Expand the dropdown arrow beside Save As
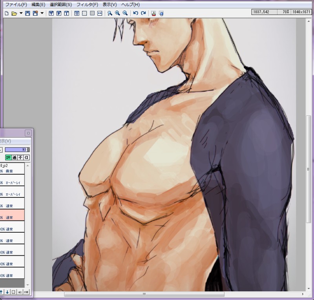This screenshot has width=314, height=300. [42, 13]
